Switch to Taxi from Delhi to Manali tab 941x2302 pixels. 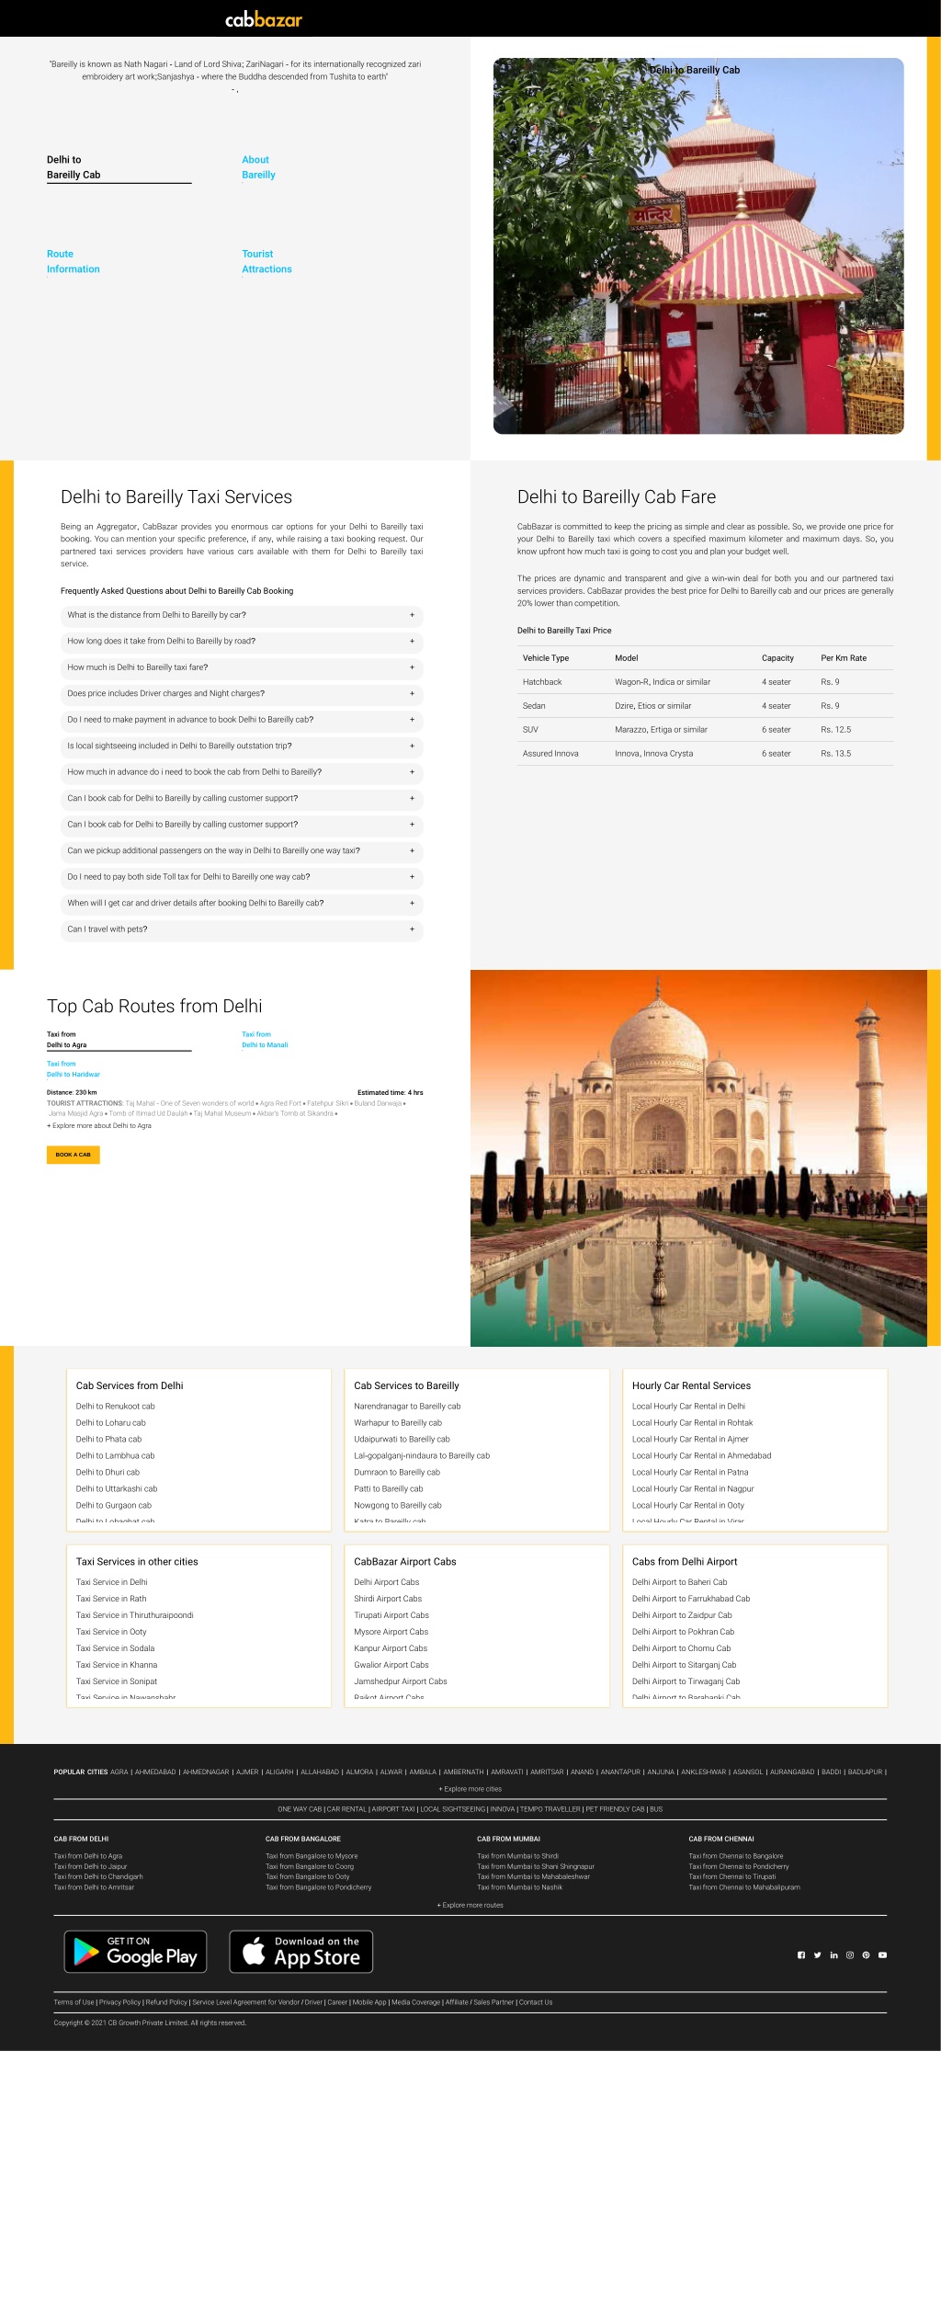click(x=265, y=1040)
